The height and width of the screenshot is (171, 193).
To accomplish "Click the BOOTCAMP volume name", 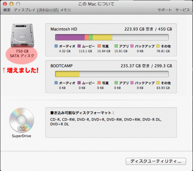I will pos(61,66).
